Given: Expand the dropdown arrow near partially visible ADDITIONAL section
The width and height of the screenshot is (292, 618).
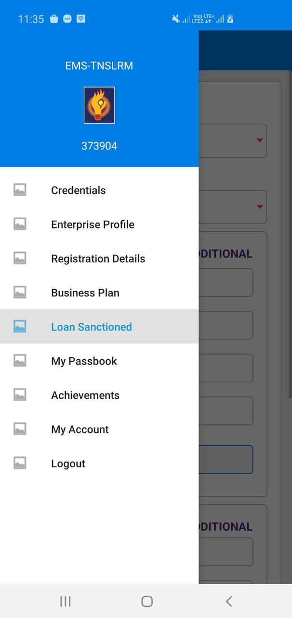Looking at the screenshot, I should 260,207.
